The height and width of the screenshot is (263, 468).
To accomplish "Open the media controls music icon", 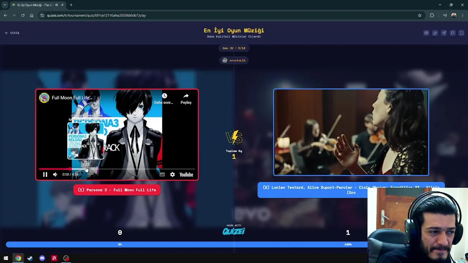I will point(445,15).
